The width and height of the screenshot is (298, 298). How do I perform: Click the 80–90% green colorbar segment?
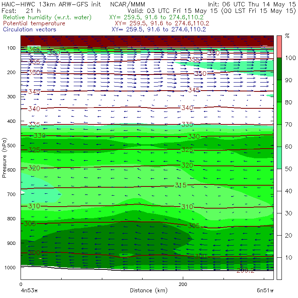[x=279, y=91]
